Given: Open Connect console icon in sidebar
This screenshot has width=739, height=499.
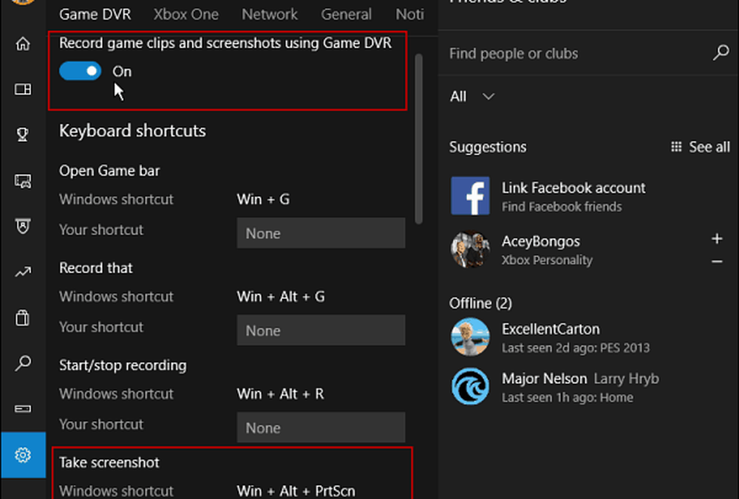Looking at the screenshot, I should tap(23, 409).
